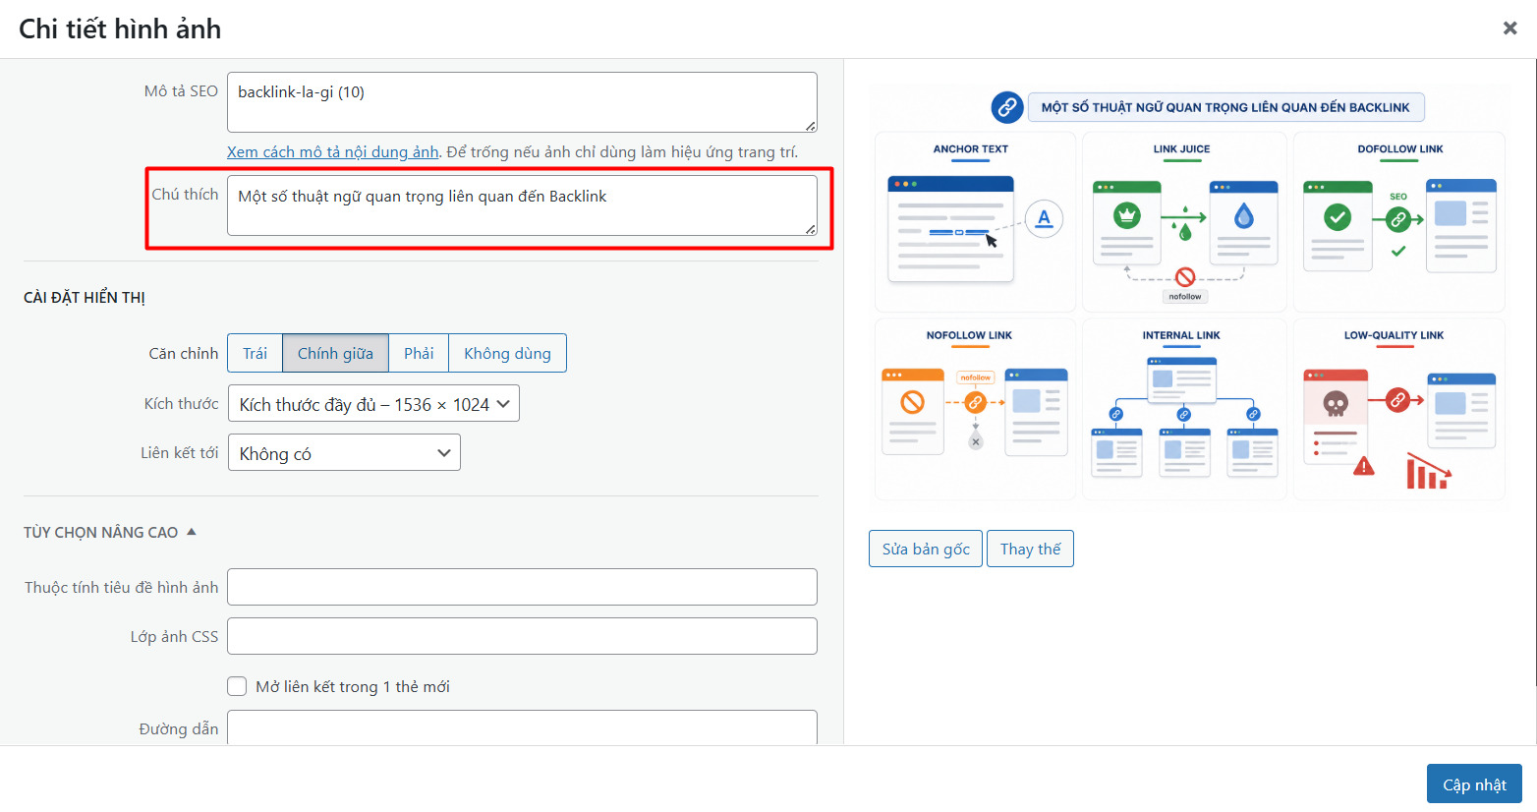Click the Căn chỉnh label
The image size is (1537, 812).
click(x=184, y=353)
